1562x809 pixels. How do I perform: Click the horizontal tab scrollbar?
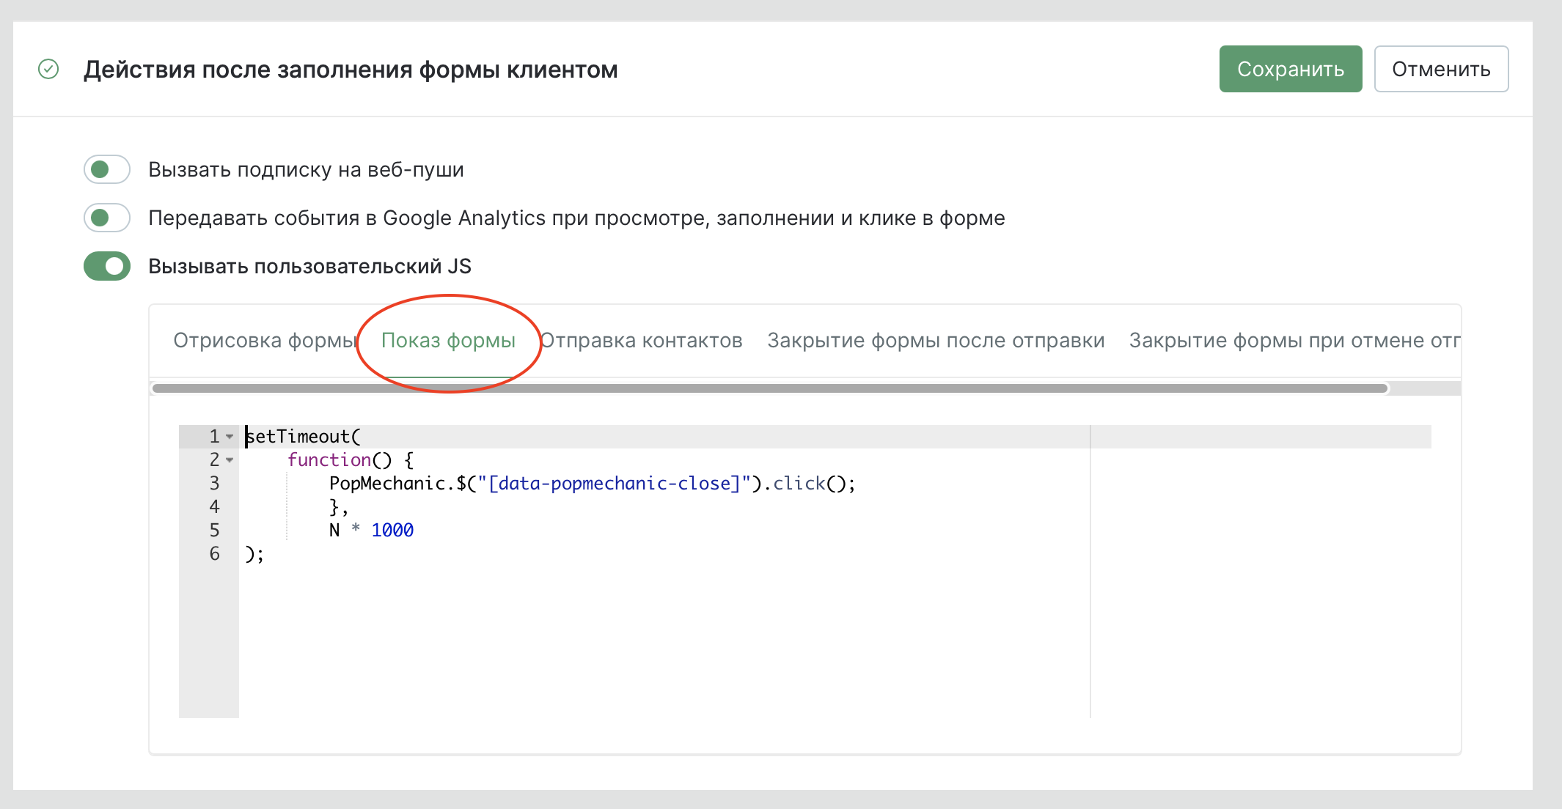pyautogui.click(x=770, y=388)
